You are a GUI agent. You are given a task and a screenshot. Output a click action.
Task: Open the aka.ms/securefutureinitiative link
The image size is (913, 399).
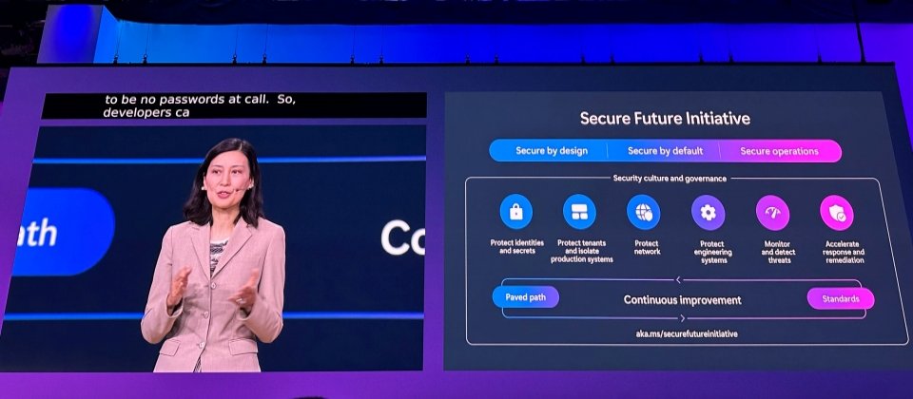point(687,333)
